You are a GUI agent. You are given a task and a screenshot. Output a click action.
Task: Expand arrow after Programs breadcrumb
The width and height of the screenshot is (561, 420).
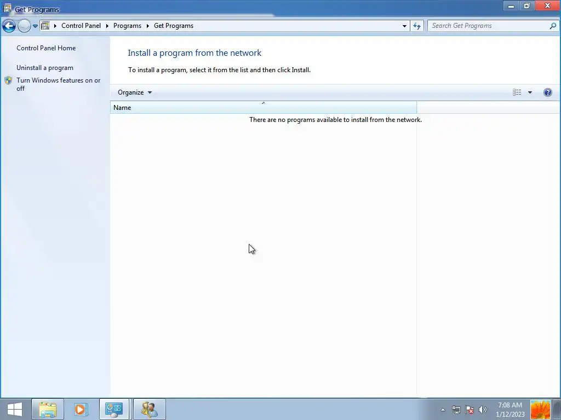[147, 26]
